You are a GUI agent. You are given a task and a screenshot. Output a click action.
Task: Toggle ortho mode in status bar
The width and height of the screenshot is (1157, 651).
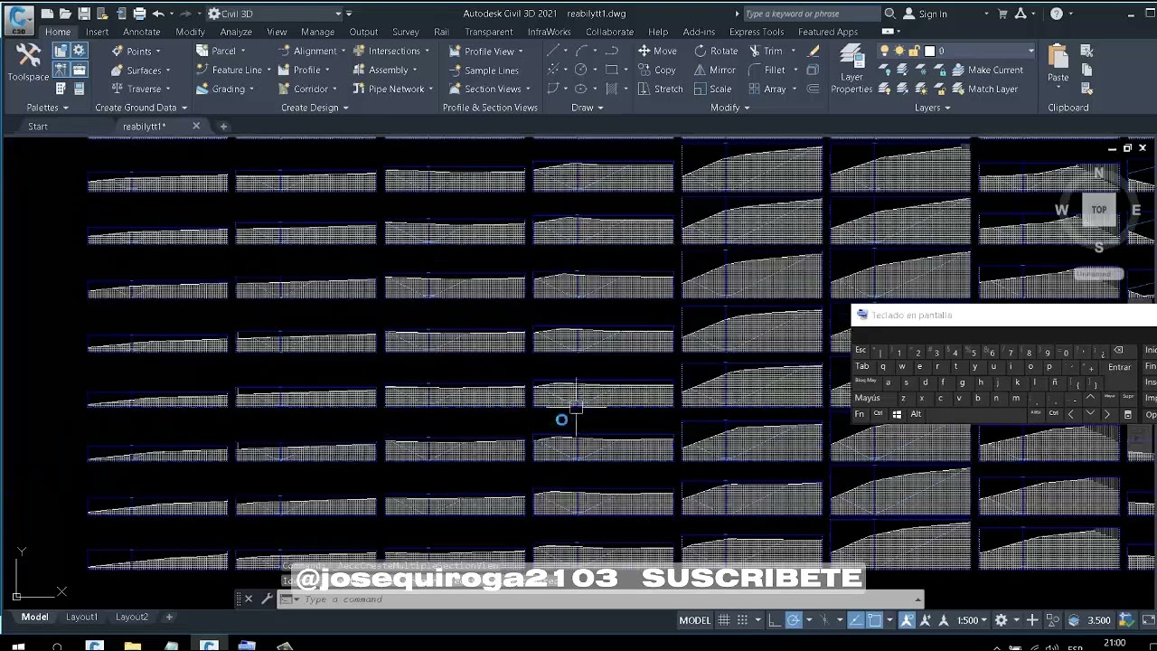(774, 620)
